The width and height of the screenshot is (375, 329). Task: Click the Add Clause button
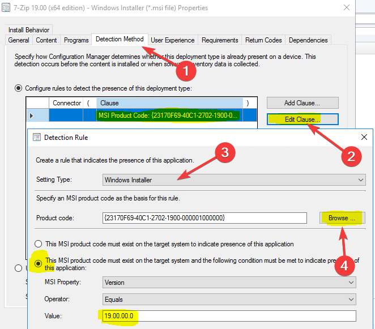[302, 103]
